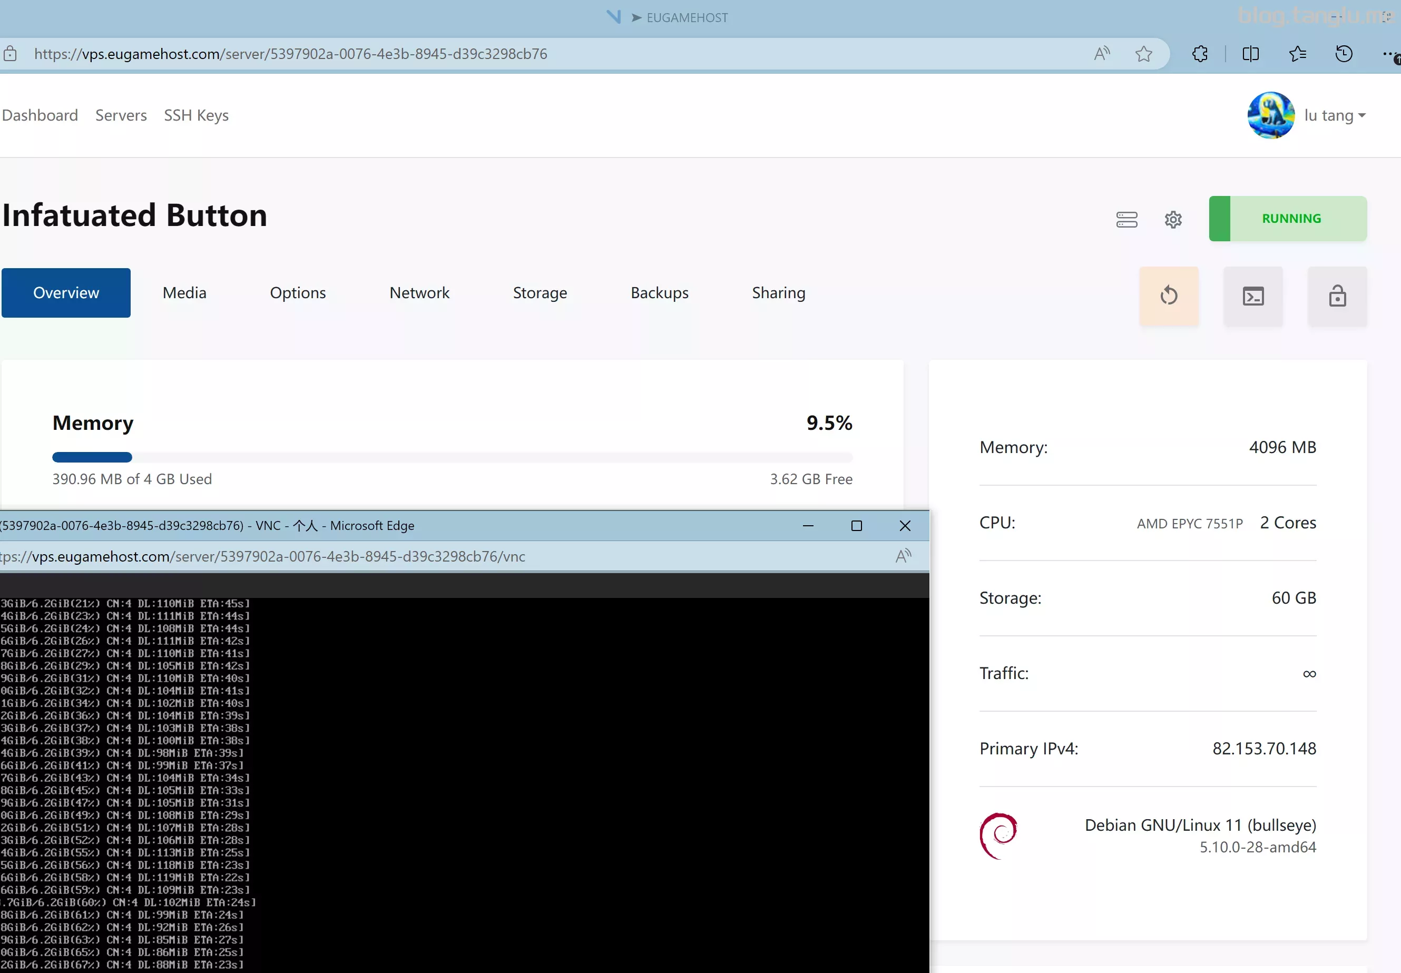
Task: Click the server rack list icon
Action: pyautogui.click(x=1126, y=220)
